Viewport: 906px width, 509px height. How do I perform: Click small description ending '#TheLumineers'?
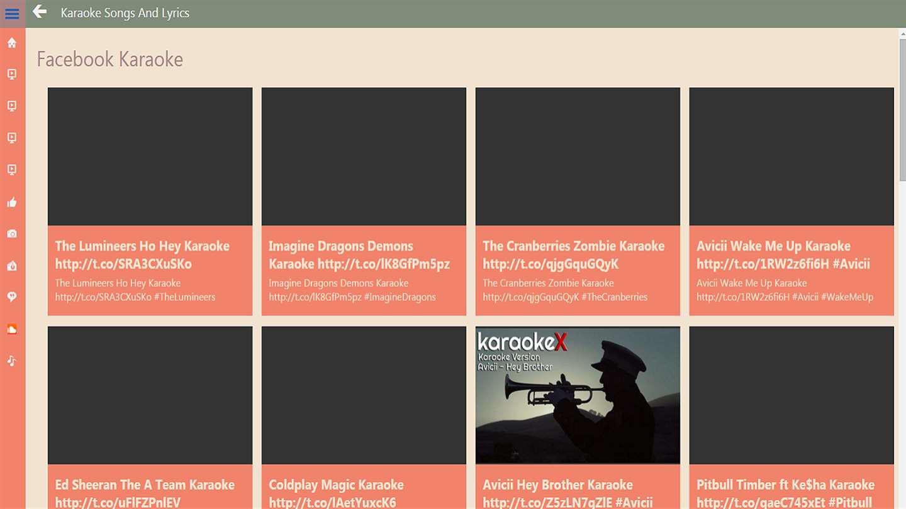pos(135,290)
